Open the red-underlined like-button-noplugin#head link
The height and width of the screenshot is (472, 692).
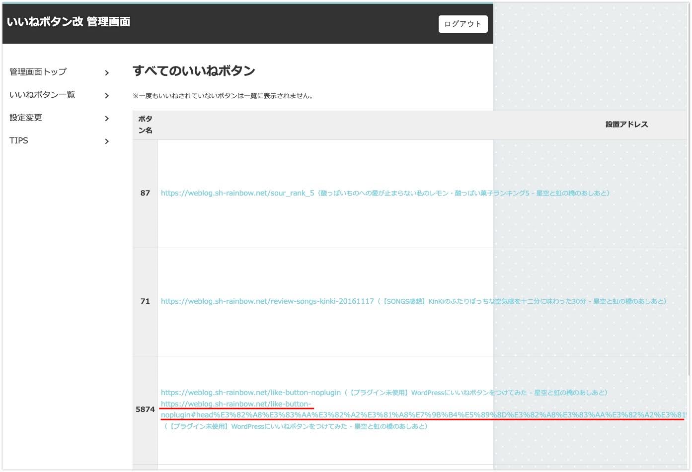click(x=236, y=404)
